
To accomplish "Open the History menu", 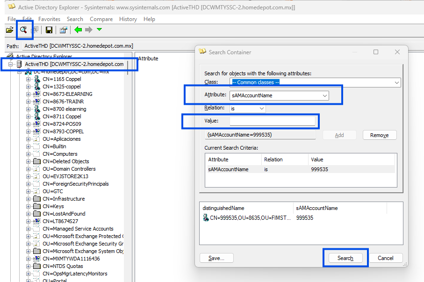I will [x=128, y=19].
